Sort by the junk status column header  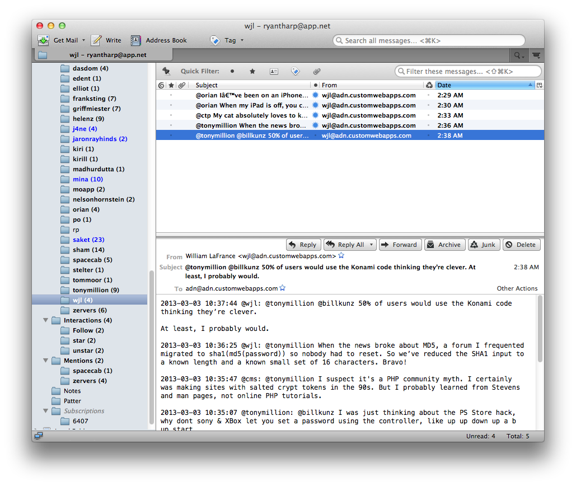click(x=429, y=85)
